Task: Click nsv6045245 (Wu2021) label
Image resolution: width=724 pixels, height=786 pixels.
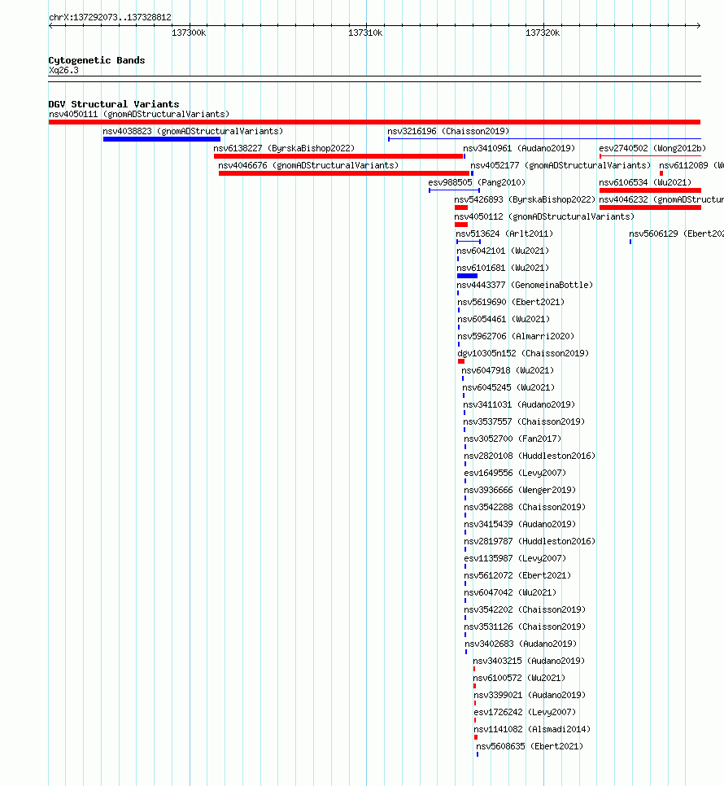Action: pos(508,387)
